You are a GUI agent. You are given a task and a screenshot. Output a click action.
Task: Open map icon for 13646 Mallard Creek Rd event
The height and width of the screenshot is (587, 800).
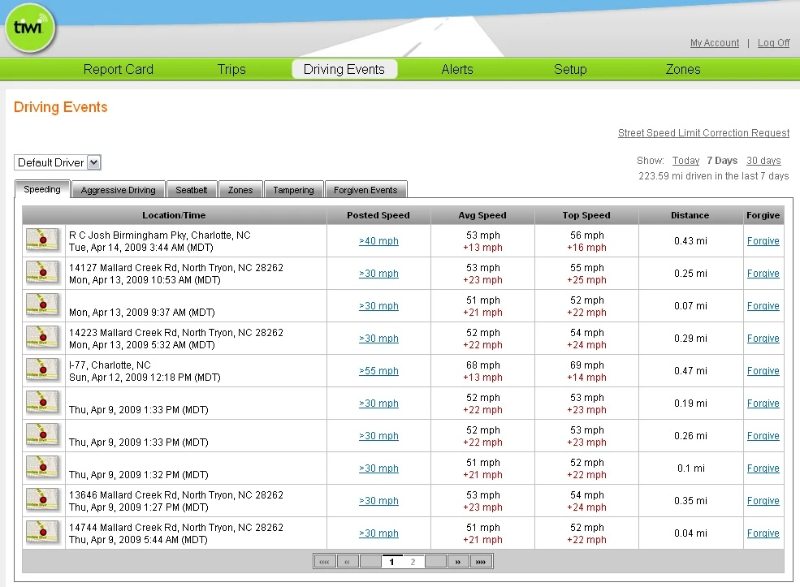[x=43, y=500]
